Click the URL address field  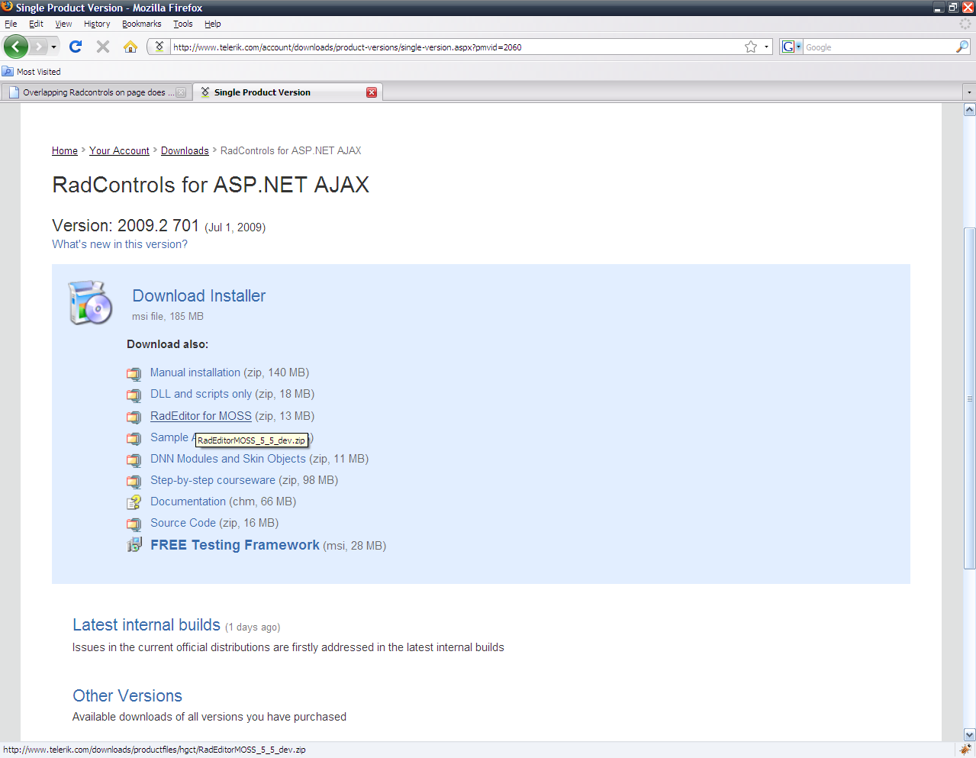point(456,47)
